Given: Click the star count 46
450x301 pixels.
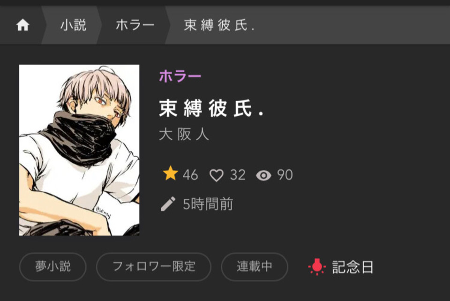Looking at the screenshot, I should (190, 175).
